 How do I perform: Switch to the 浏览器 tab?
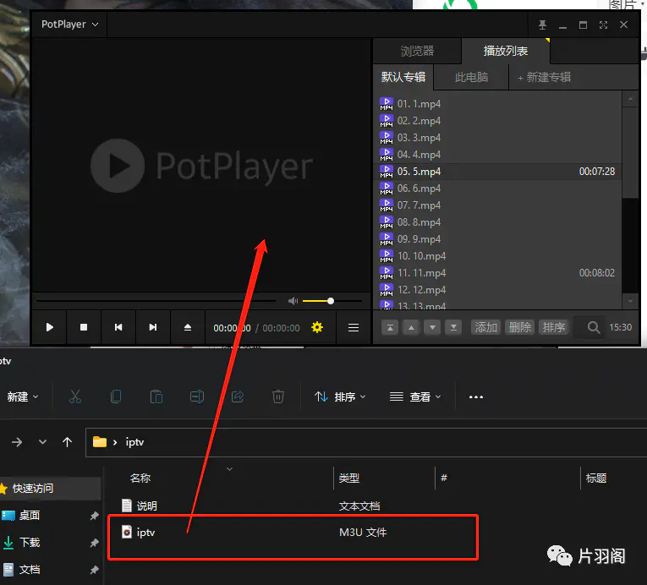(x=417, y=51)
